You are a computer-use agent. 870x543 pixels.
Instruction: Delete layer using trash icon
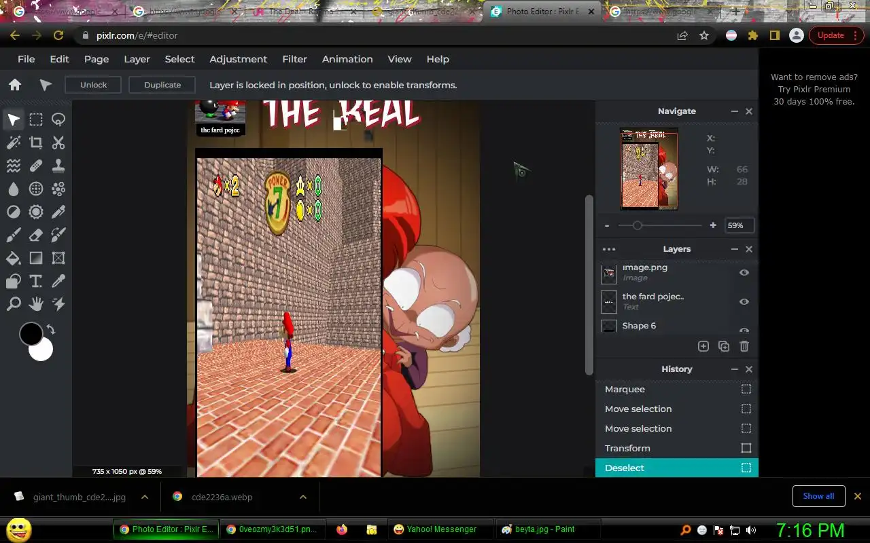point(744,346)
